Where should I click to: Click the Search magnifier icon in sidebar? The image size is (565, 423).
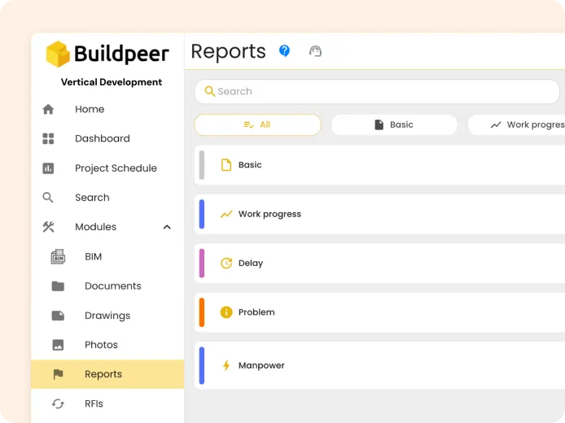[48, 198]
